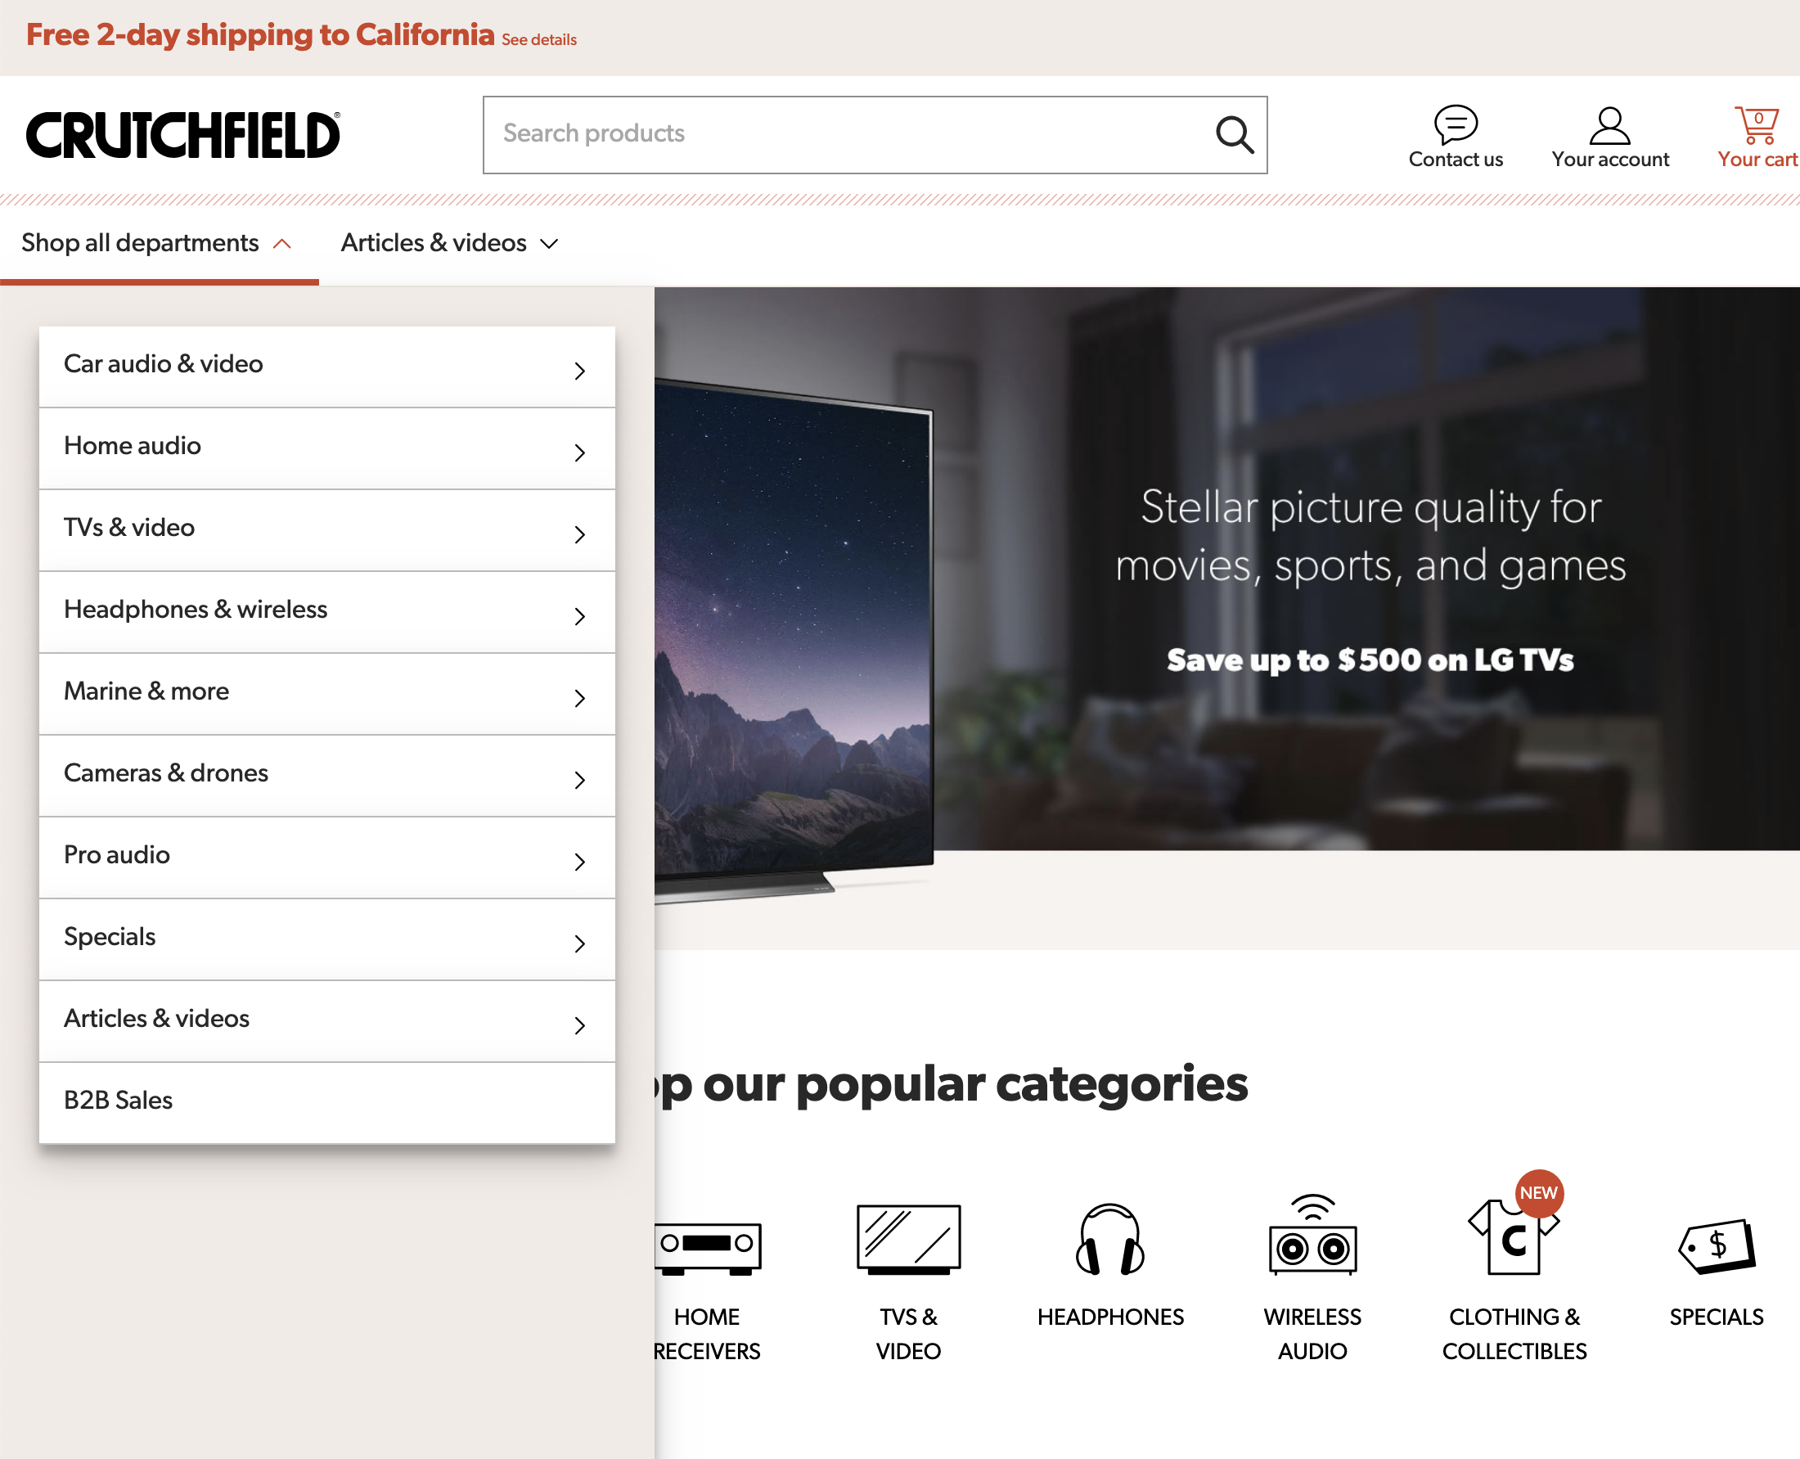
Task: Open the Home audio menu item
Action: tap(326, 446)
